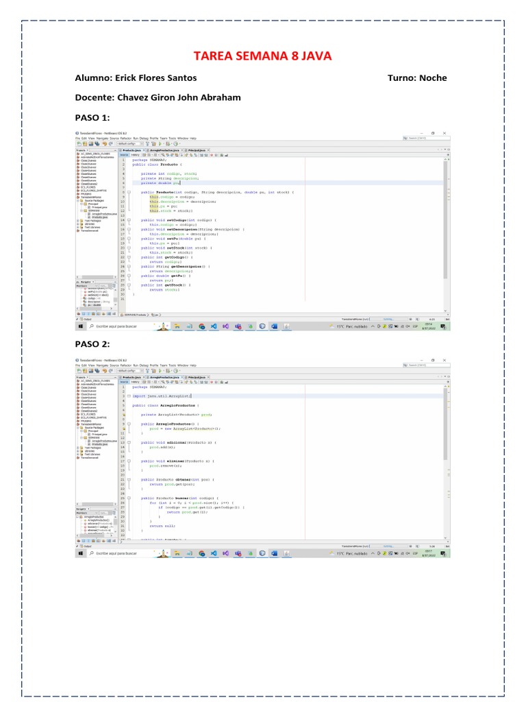The height and width of the screenshot is (702, 526).
Task: Open Visual Studio Code from PASO 1 taskbar
Action: pos(214,326)
